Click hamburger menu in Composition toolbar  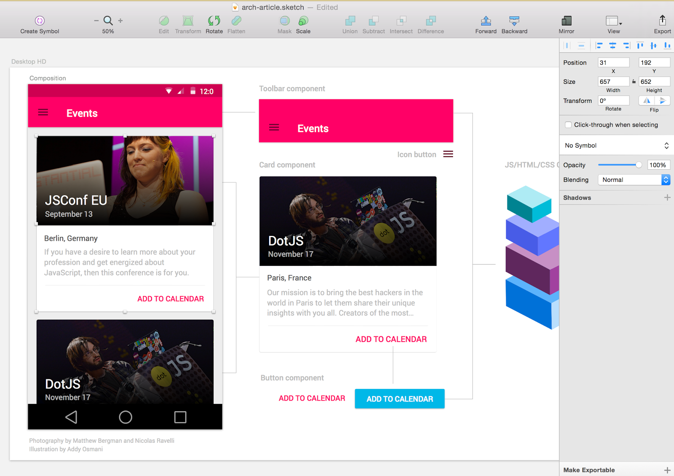43,112
